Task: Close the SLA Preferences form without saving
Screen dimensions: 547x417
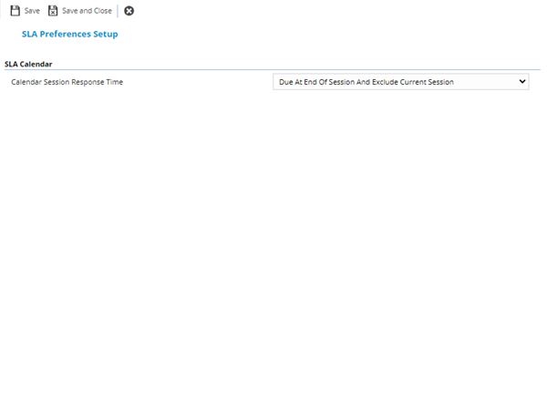Action: [129, 11]
